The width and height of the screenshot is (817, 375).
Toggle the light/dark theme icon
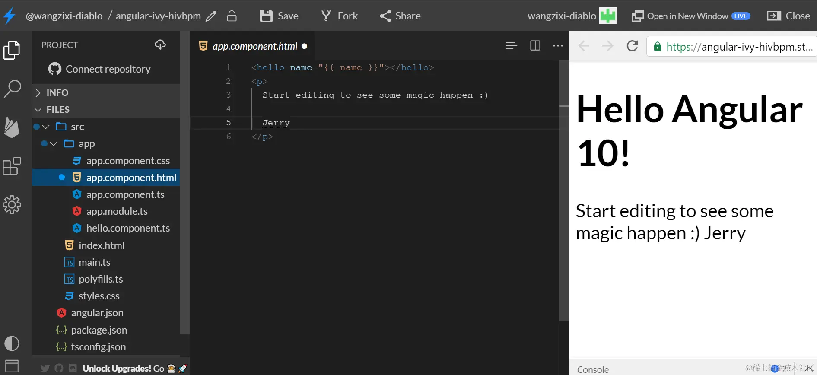pos(12,343)
